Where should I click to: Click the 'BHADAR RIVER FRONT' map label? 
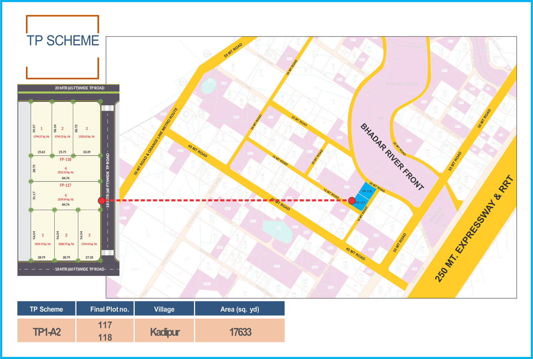click(x=392, y=157)
